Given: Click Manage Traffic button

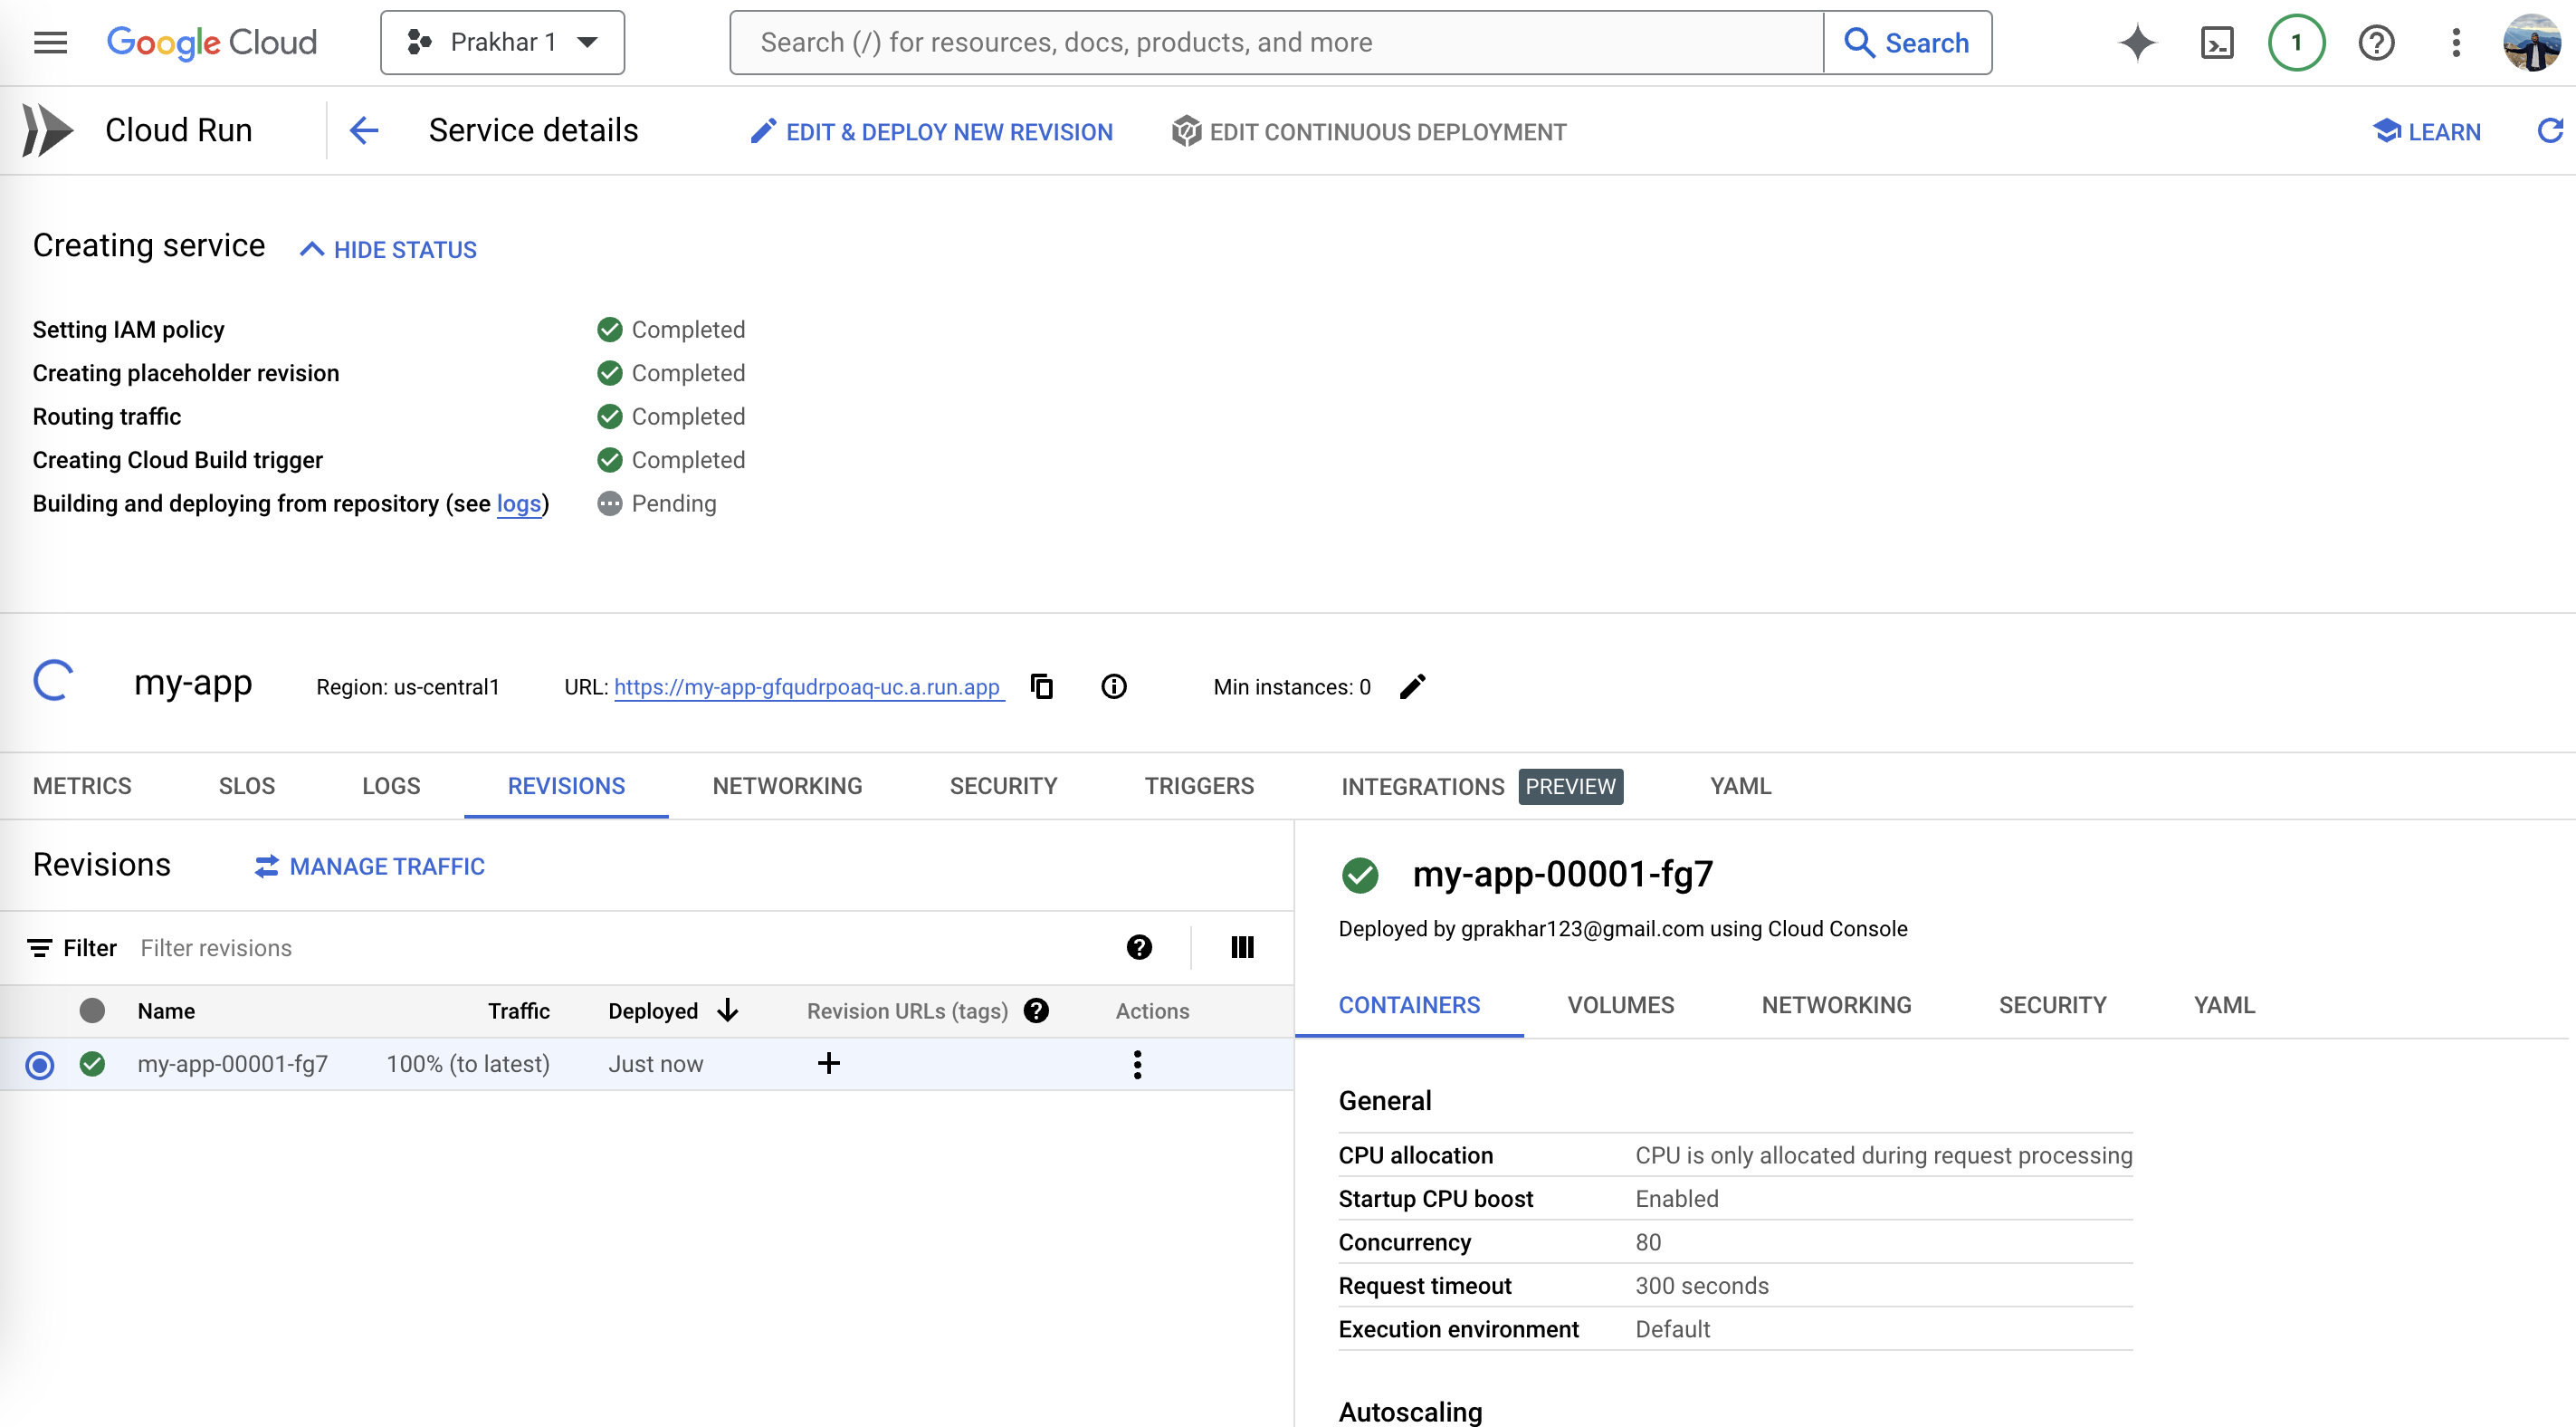Looking at the screenshot, I should (x=370, y=866).
